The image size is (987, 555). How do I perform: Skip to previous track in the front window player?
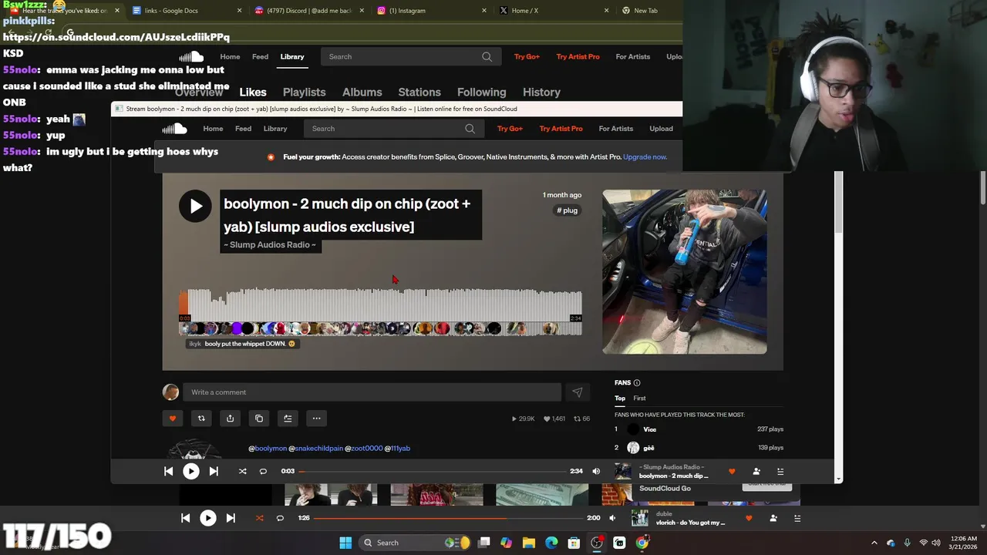(x=169, y=471)
